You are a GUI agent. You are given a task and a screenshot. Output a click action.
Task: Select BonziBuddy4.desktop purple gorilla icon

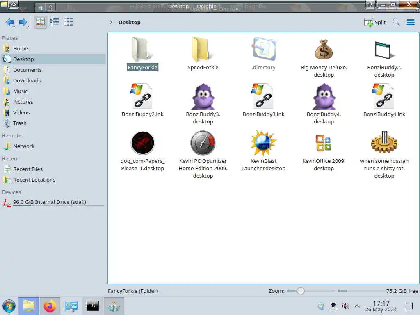click(x=324, y=96)
